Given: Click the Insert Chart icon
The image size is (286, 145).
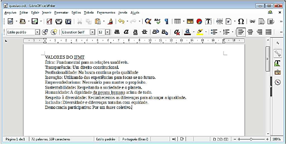Looking at the screenshot, I should pos(199,21).
